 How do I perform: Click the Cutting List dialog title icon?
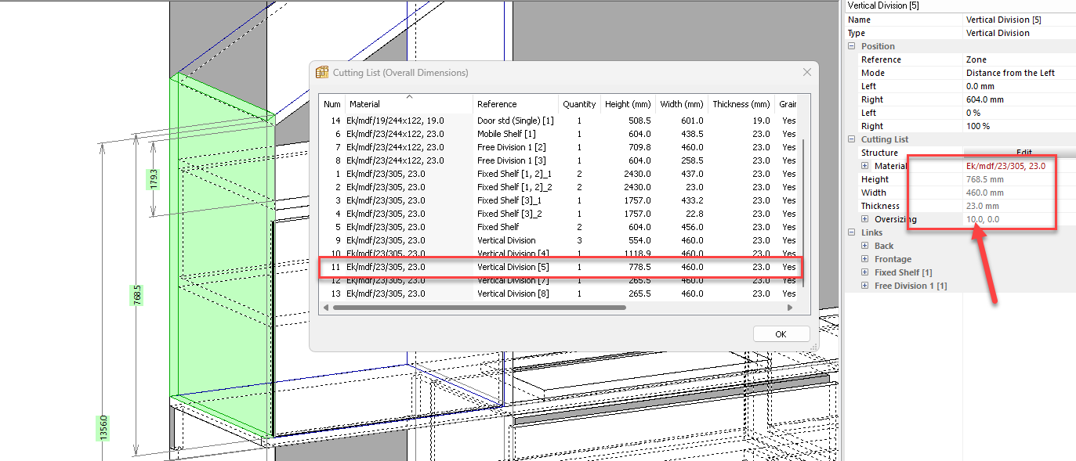pos(322,73)
